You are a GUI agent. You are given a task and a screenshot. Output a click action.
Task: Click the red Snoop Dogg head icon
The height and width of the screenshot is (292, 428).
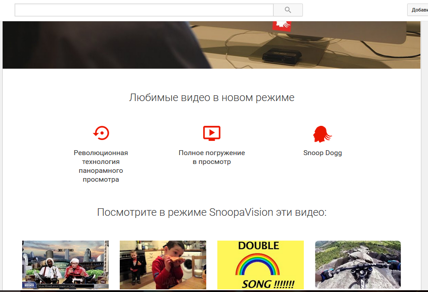tap(322, 134)
